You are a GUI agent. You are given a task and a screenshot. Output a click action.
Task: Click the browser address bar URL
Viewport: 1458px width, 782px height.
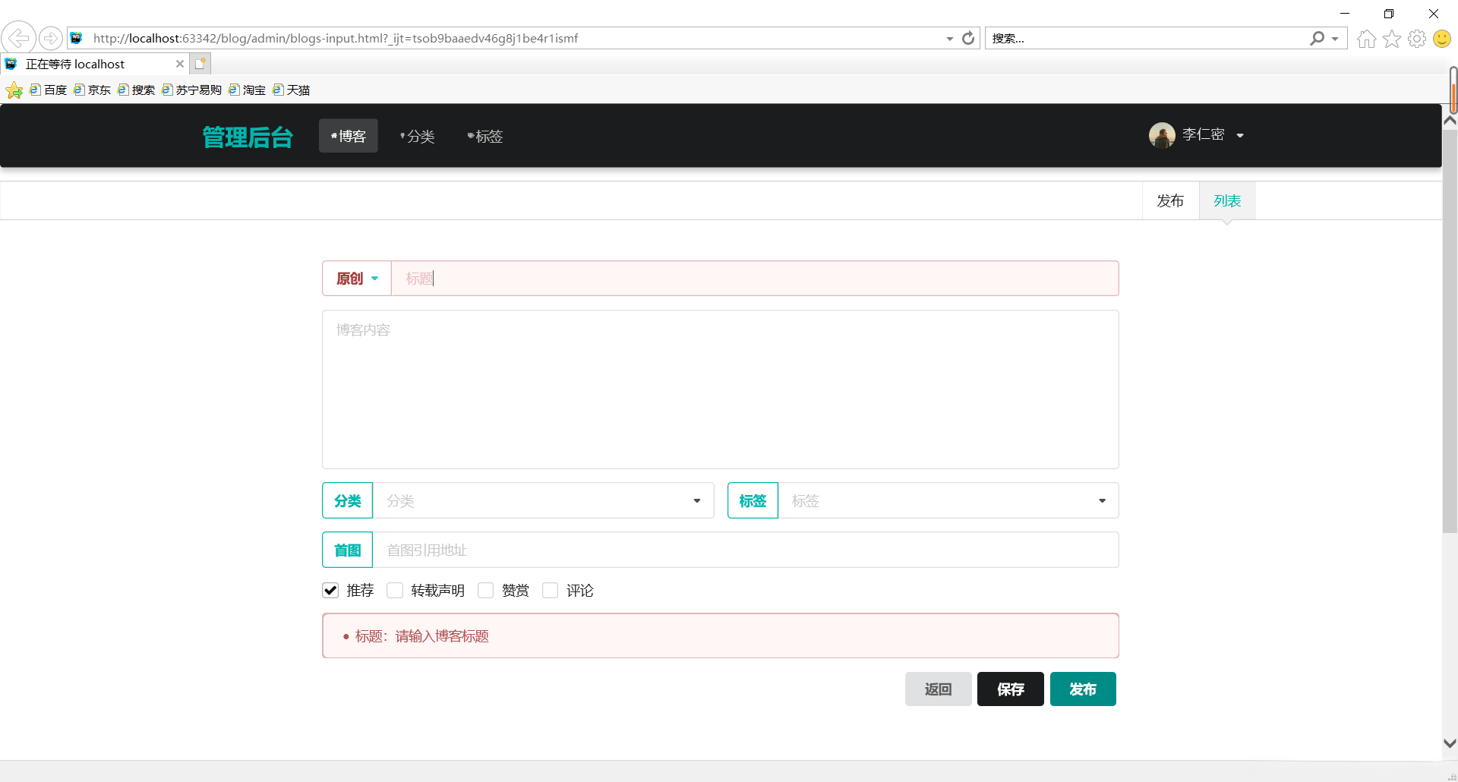336,38
